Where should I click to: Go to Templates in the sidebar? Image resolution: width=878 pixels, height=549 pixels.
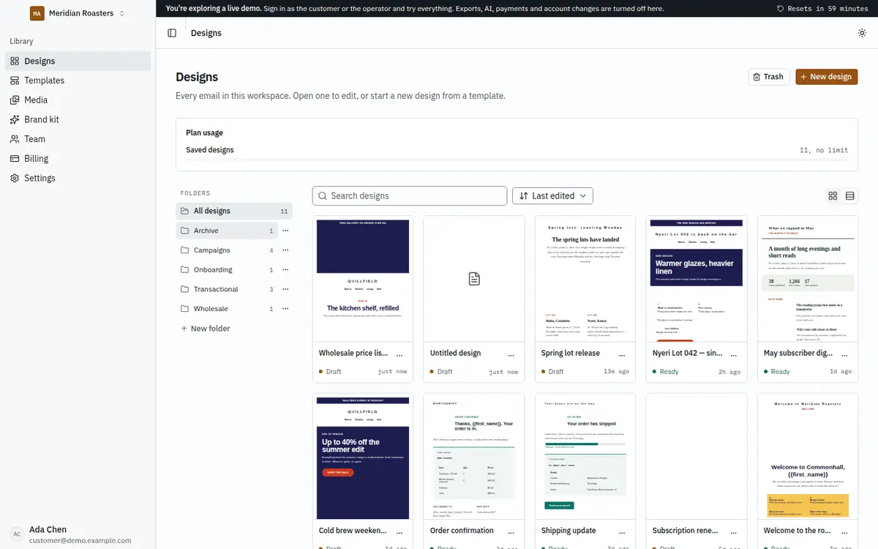tap(78, 81)
